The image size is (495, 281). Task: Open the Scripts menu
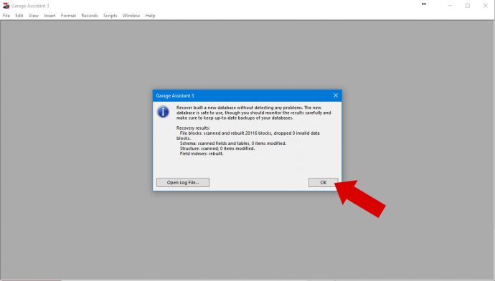pyautogui.click(x=110, y=16)
